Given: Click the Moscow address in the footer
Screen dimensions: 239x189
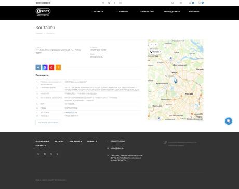Looking at the screenshot, I should [x=127, y=158].
